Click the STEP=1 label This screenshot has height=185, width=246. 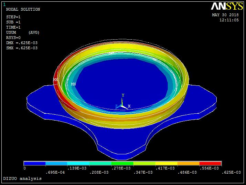click(13, 17)
